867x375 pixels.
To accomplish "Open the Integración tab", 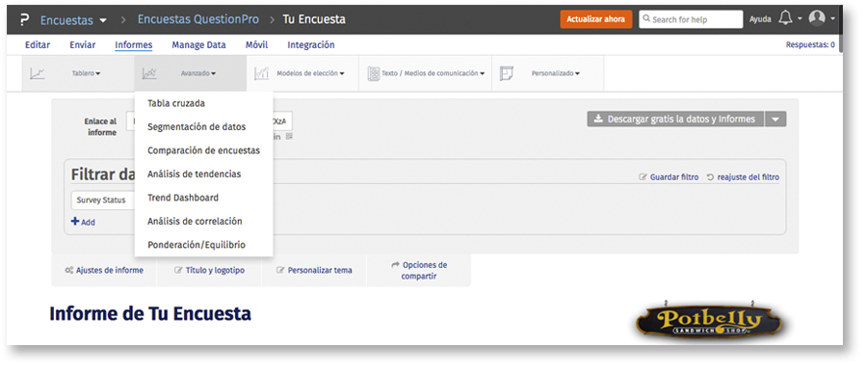I will (x=311, y=44).
